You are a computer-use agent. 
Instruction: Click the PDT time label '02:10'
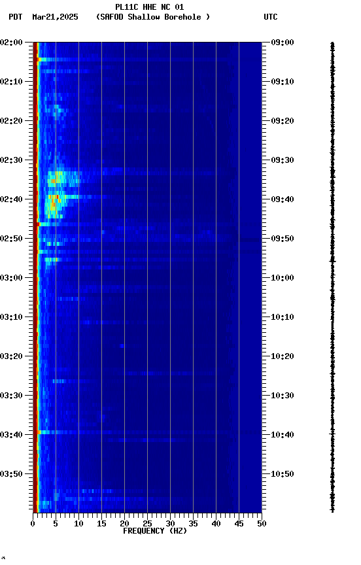point(11,82)
